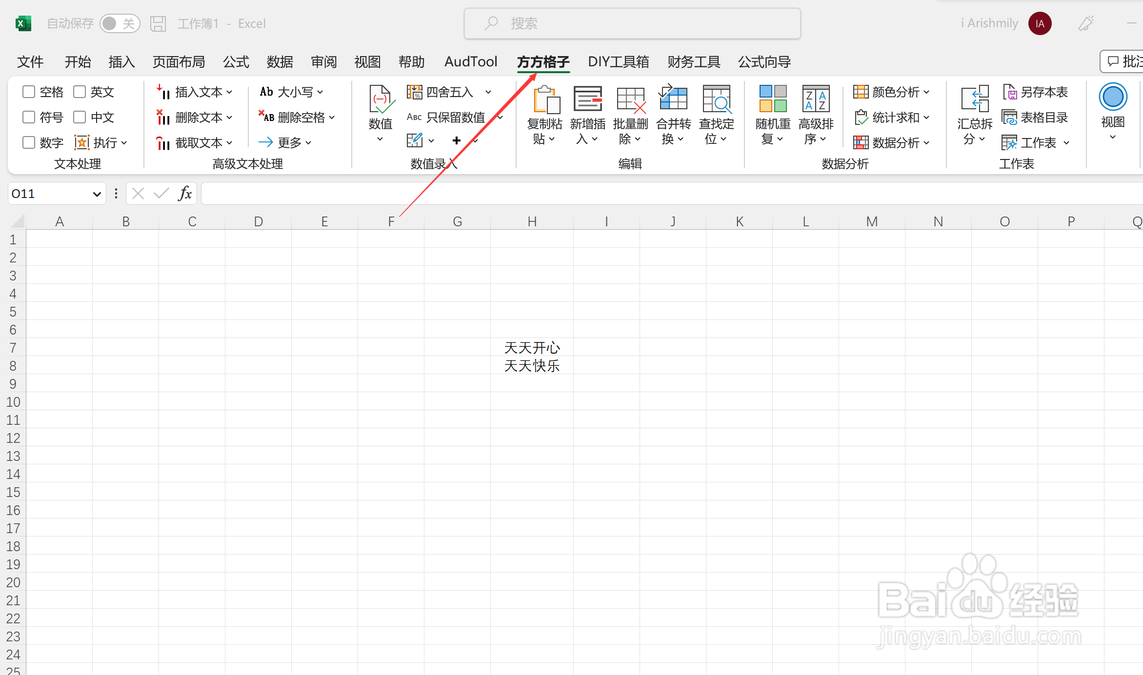Check the 英文 checkbox
The height and width of the screenshot is (675, 1143).
pos(80,92)
